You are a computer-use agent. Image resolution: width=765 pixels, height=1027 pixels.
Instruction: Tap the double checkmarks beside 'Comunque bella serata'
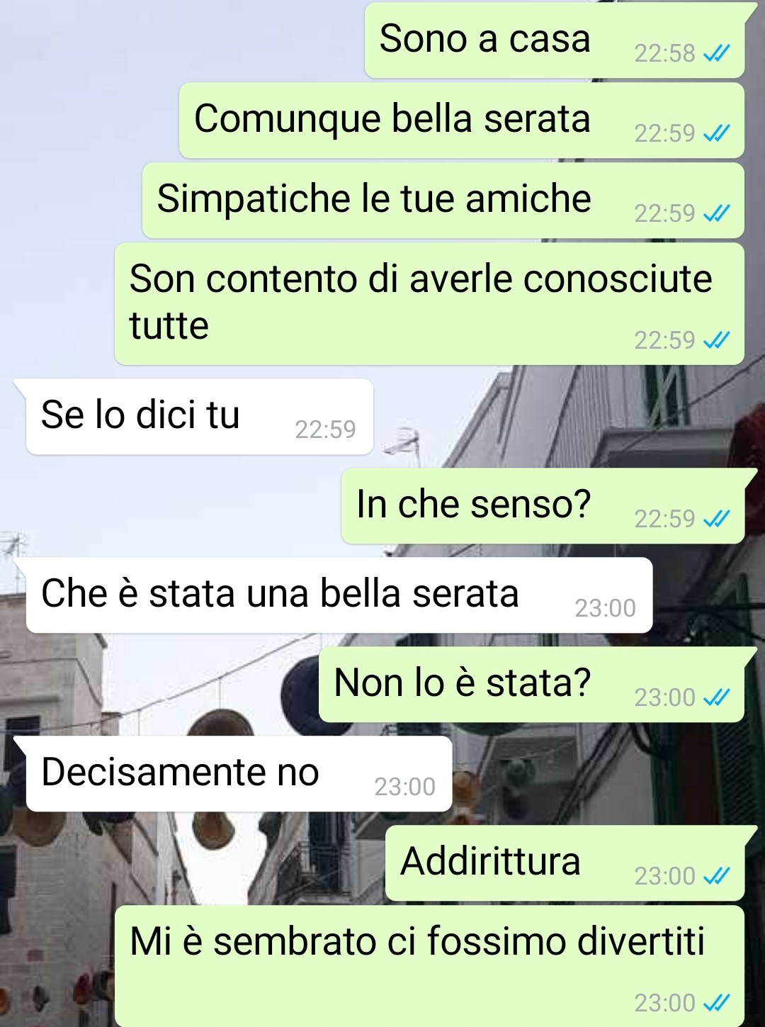click(716, 133)
